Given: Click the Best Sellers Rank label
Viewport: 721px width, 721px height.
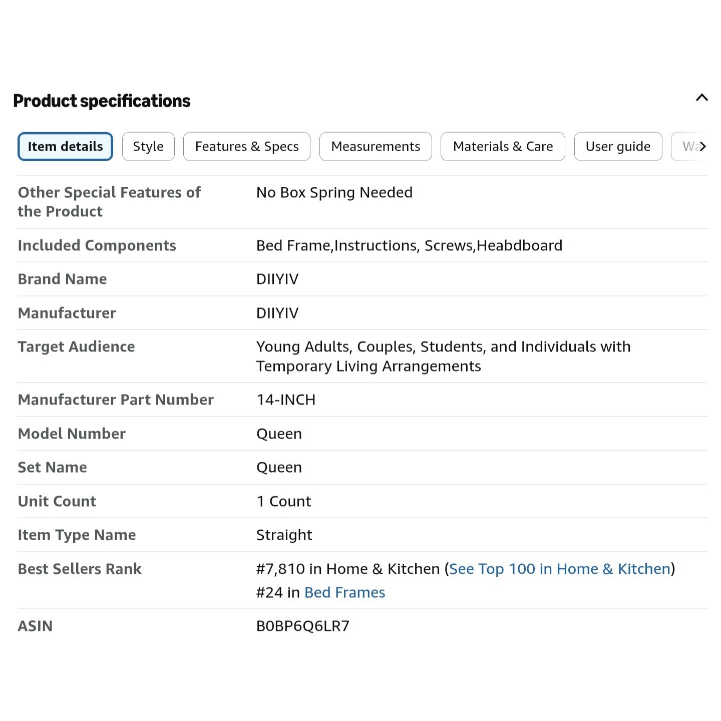Looking at the screenshot, I should (x=80, y=569).
